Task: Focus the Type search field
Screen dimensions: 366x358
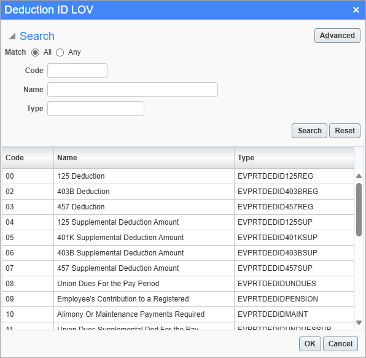Action: (96, 109)
